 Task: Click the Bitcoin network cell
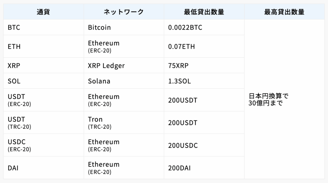pos(99,28)
